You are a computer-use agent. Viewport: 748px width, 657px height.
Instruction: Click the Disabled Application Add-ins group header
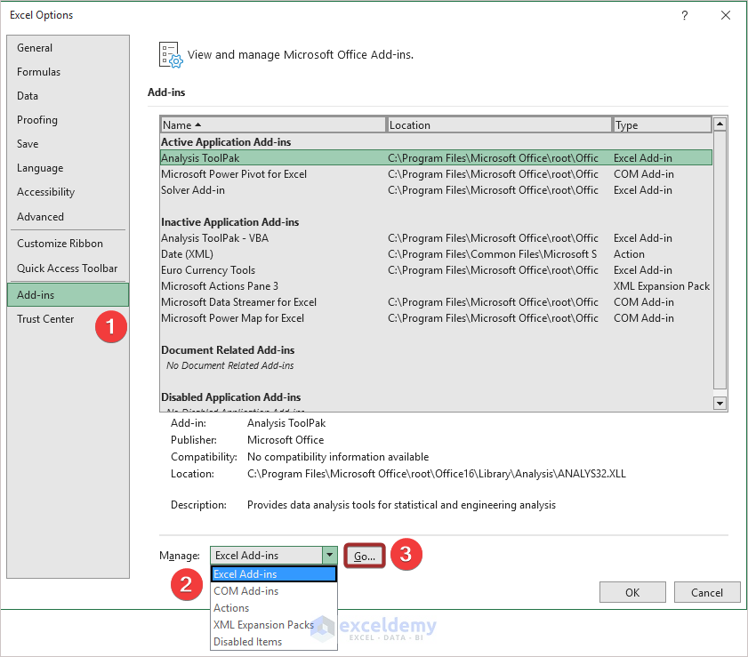tap(231, 397)
